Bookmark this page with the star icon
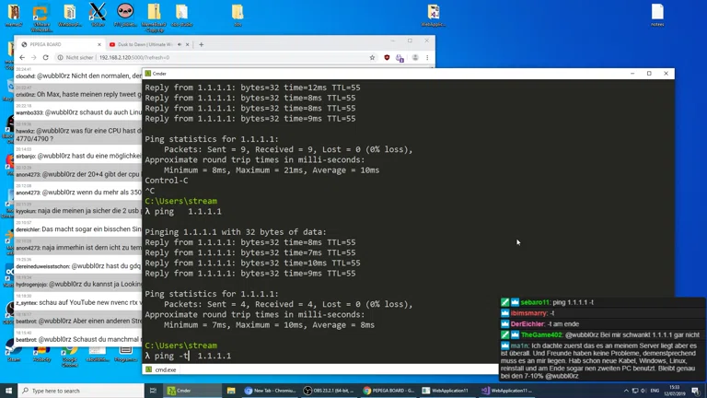 tap(372, 57)
